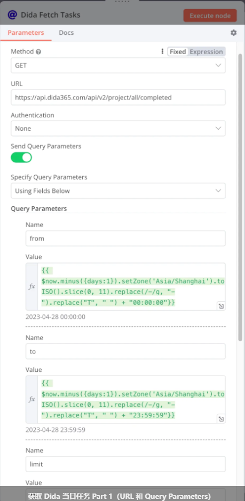The image size is (245, 501).
Task: Switch to the Docs tab
Action: click(66, 33)
